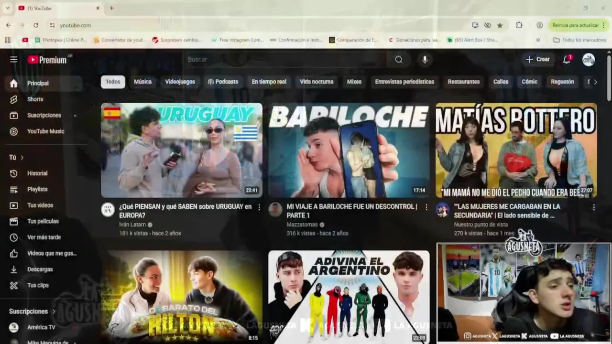Click the youtube.com address bar
612x344 pixels.
(x=258, y=25)
